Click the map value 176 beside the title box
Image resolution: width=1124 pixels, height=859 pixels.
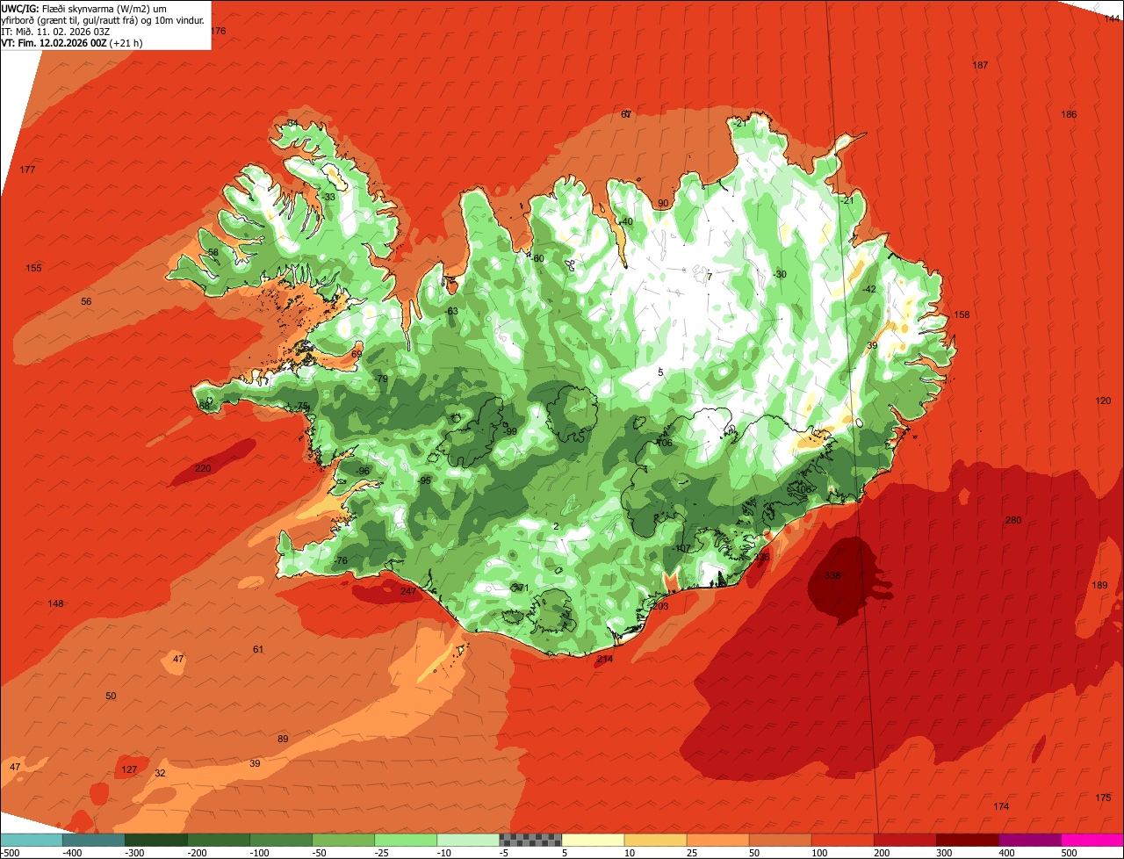219,31
